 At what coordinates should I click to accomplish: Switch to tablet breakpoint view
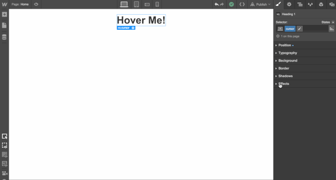coord(136,4)
